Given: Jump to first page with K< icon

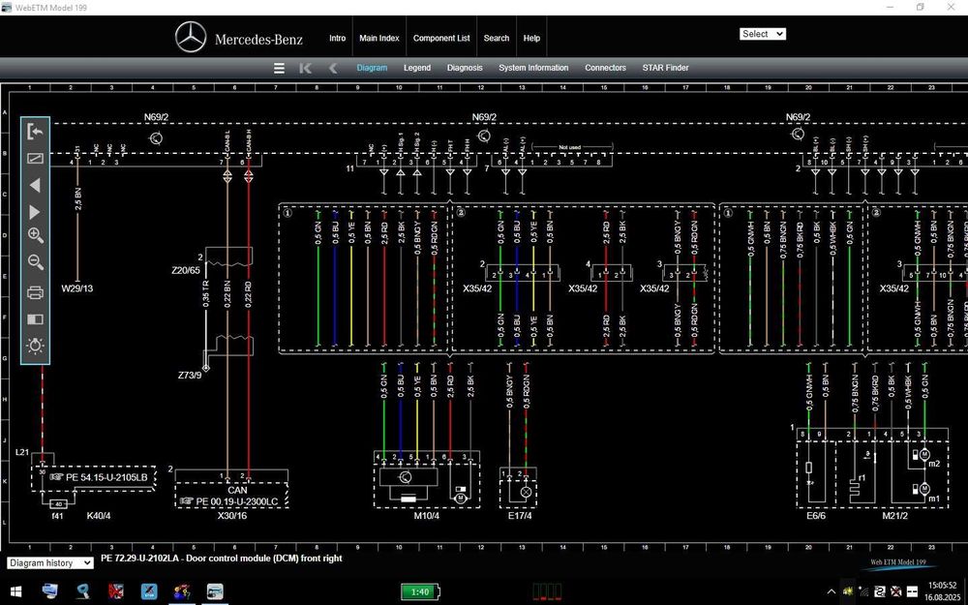Looking at the screenshot, I should pyautogui.click(x=305, y=68).
